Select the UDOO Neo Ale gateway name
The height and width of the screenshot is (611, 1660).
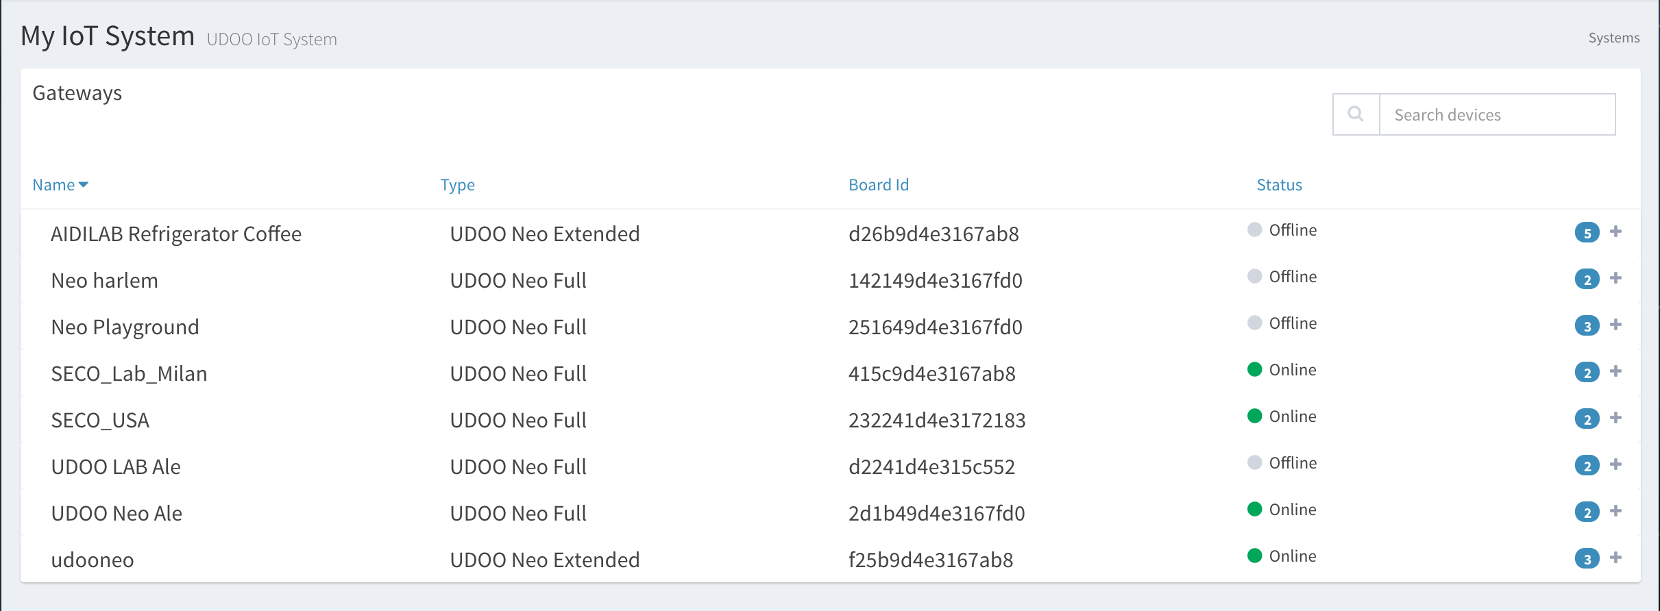point(117,514)
